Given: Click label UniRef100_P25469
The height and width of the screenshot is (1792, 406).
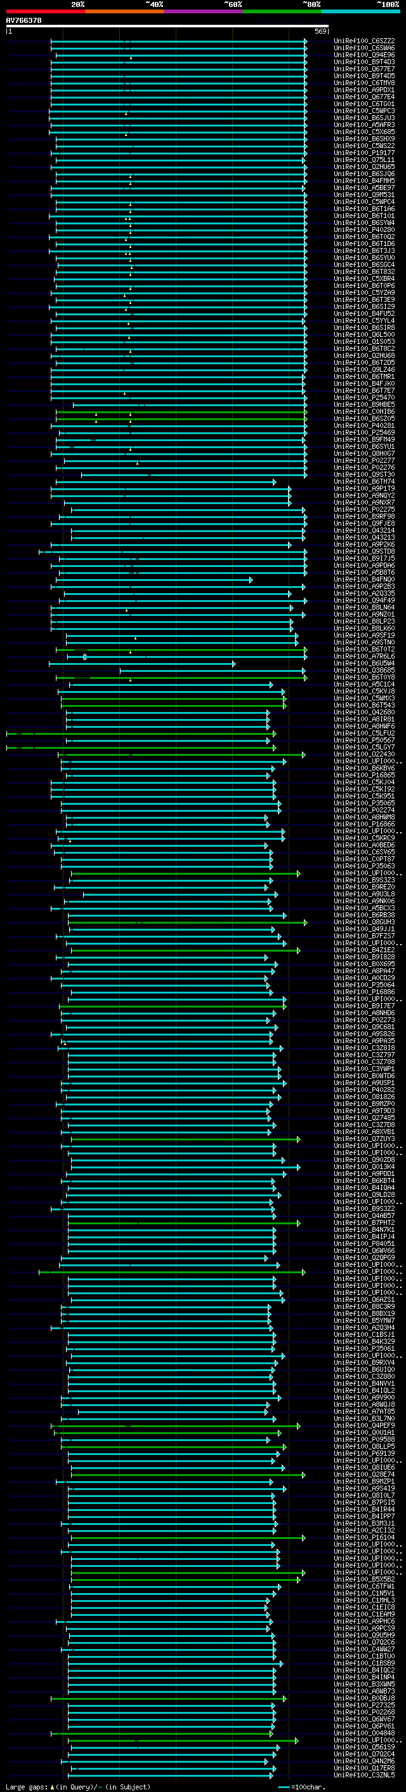Looking at the screenshot, I should (364, 433).
